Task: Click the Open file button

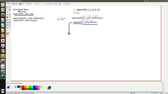Action: [x=15, y=4]
